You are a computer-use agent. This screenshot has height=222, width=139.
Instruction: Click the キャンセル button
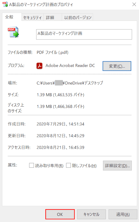pyautogui.click(x=91, y=214)
